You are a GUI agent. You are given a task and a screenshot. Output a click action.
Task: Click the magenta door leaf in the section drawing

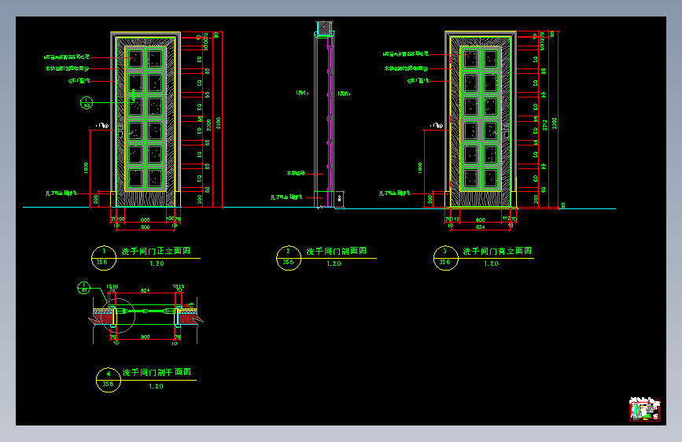(330, 122)
